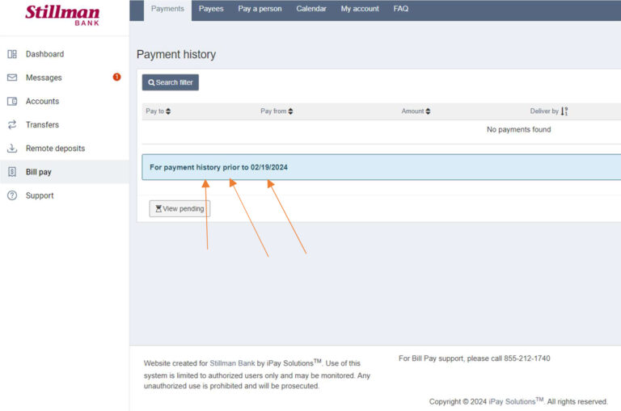
Task: Follow the Stillman Bank footer link
Action: pyautogui.click(x=232, y=363)
